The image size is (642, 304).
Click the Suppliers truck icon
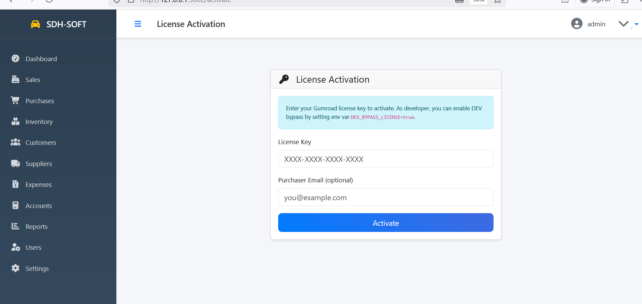coord(15,163)
